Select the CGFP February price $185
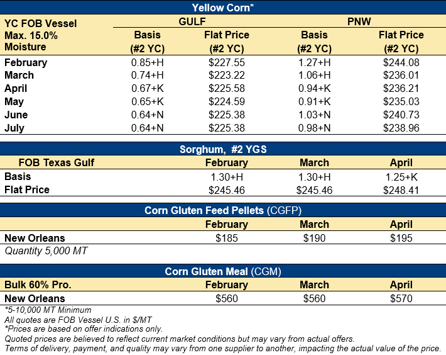The height and width of the screenshot is (355, 446). coord(227,238)
